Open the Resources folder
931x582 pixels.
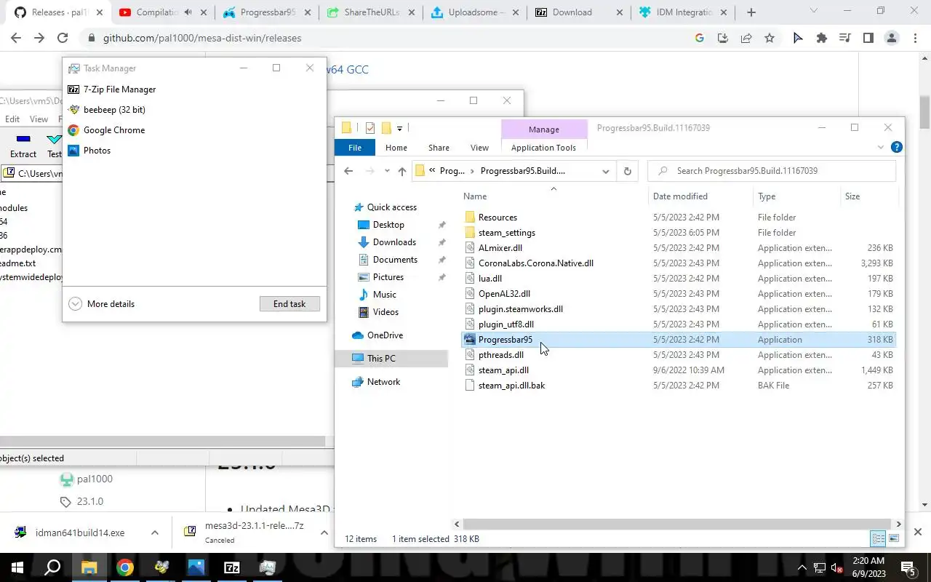coord(498,218)
